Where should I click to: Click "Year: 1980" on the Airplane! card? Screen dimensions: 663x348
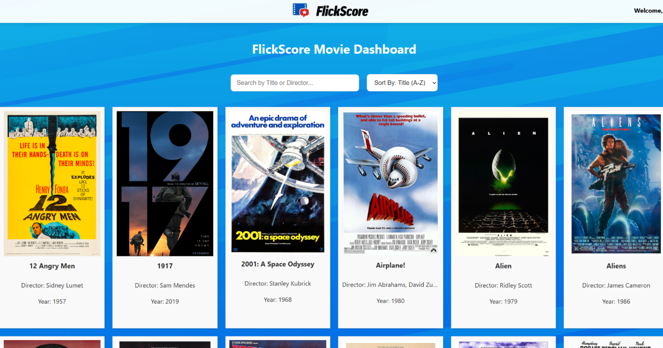(x=390, y=301)
